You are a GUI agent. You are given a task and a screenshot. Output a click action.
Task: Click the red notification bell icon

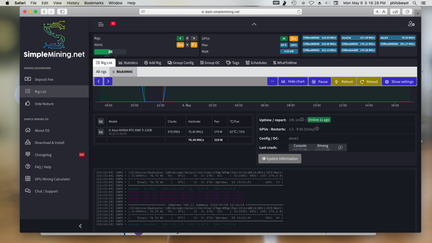[113, 24]
